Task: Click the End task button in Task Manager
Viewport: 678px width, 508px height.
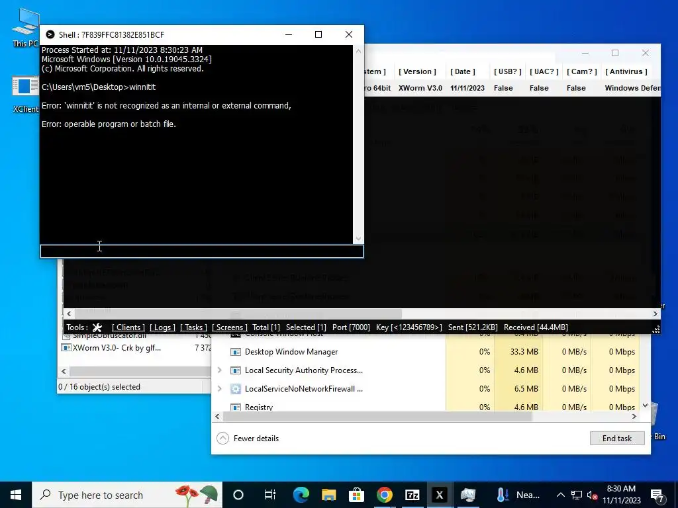Action: 617,438
